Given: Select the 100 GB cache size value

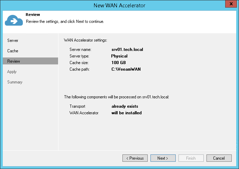Looking at the screenshot, I should pos(118,63).
